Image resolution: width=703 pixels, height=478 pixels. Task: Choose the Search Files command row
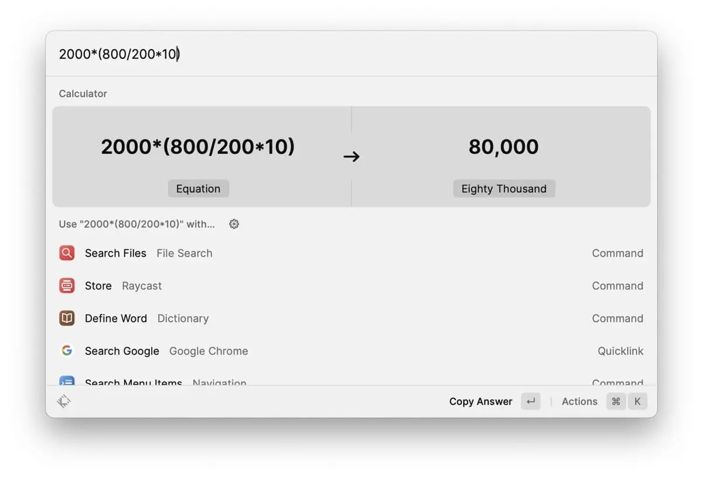(x=351, y=253)
